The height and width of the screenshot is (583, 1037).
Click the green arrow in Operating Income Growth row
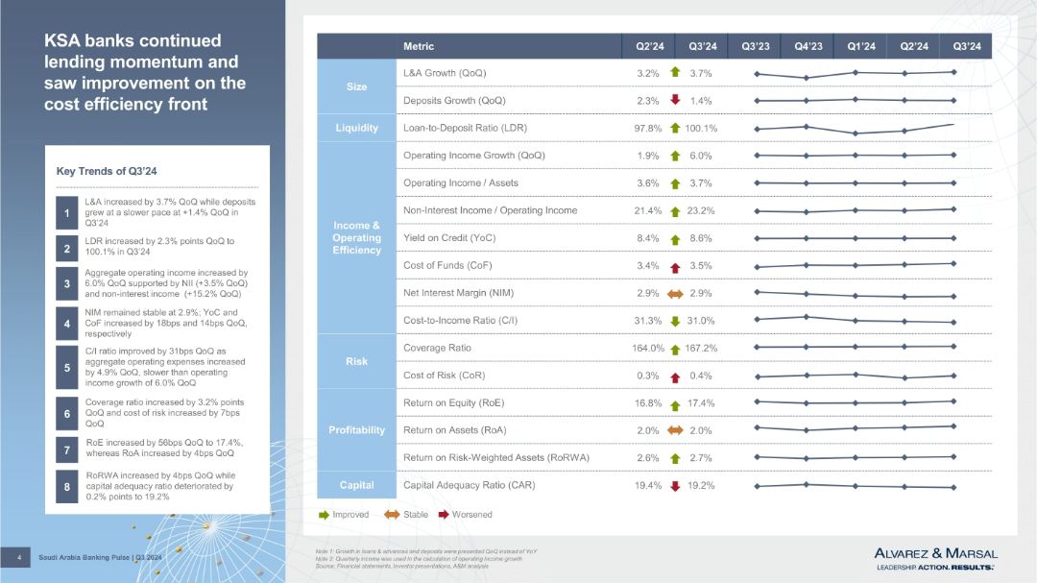click(x=675, y=157)
